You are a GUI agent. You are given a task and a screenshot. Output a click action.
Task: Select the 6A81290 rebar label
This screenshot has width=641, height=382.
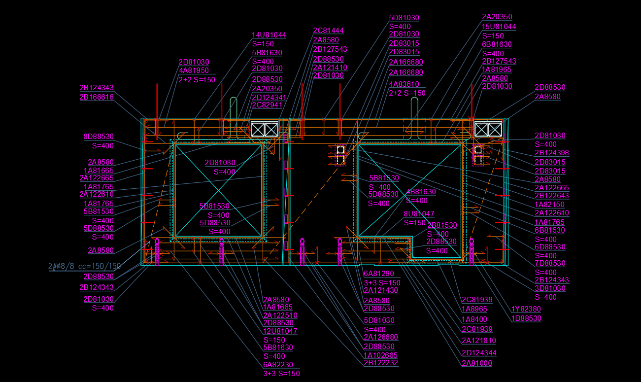(x=378, y=274)
